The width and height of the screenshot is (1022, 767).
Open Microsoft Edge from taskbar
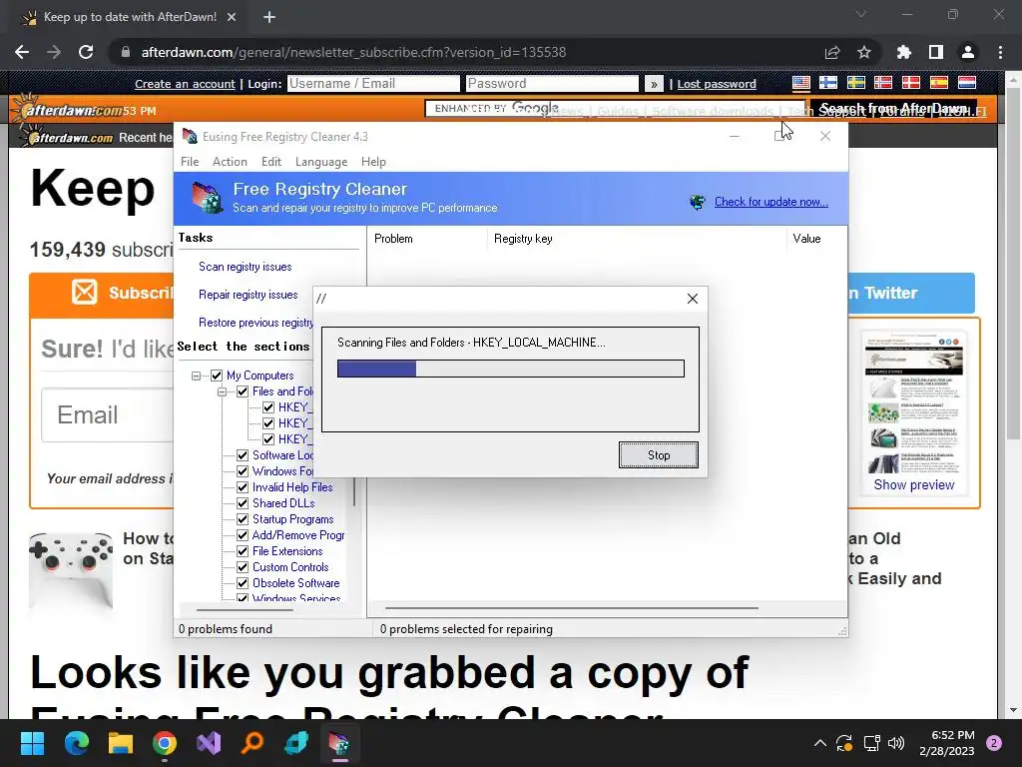(76, 743)
